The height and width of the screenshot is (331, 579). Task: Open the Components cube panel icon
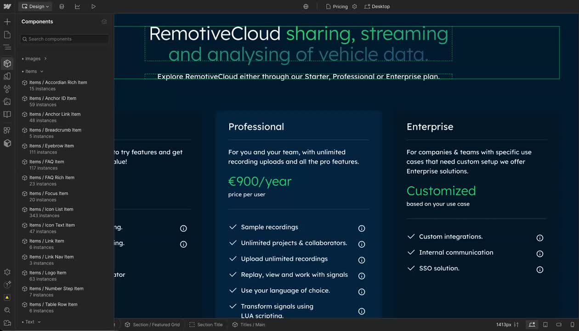coord(7,63)
